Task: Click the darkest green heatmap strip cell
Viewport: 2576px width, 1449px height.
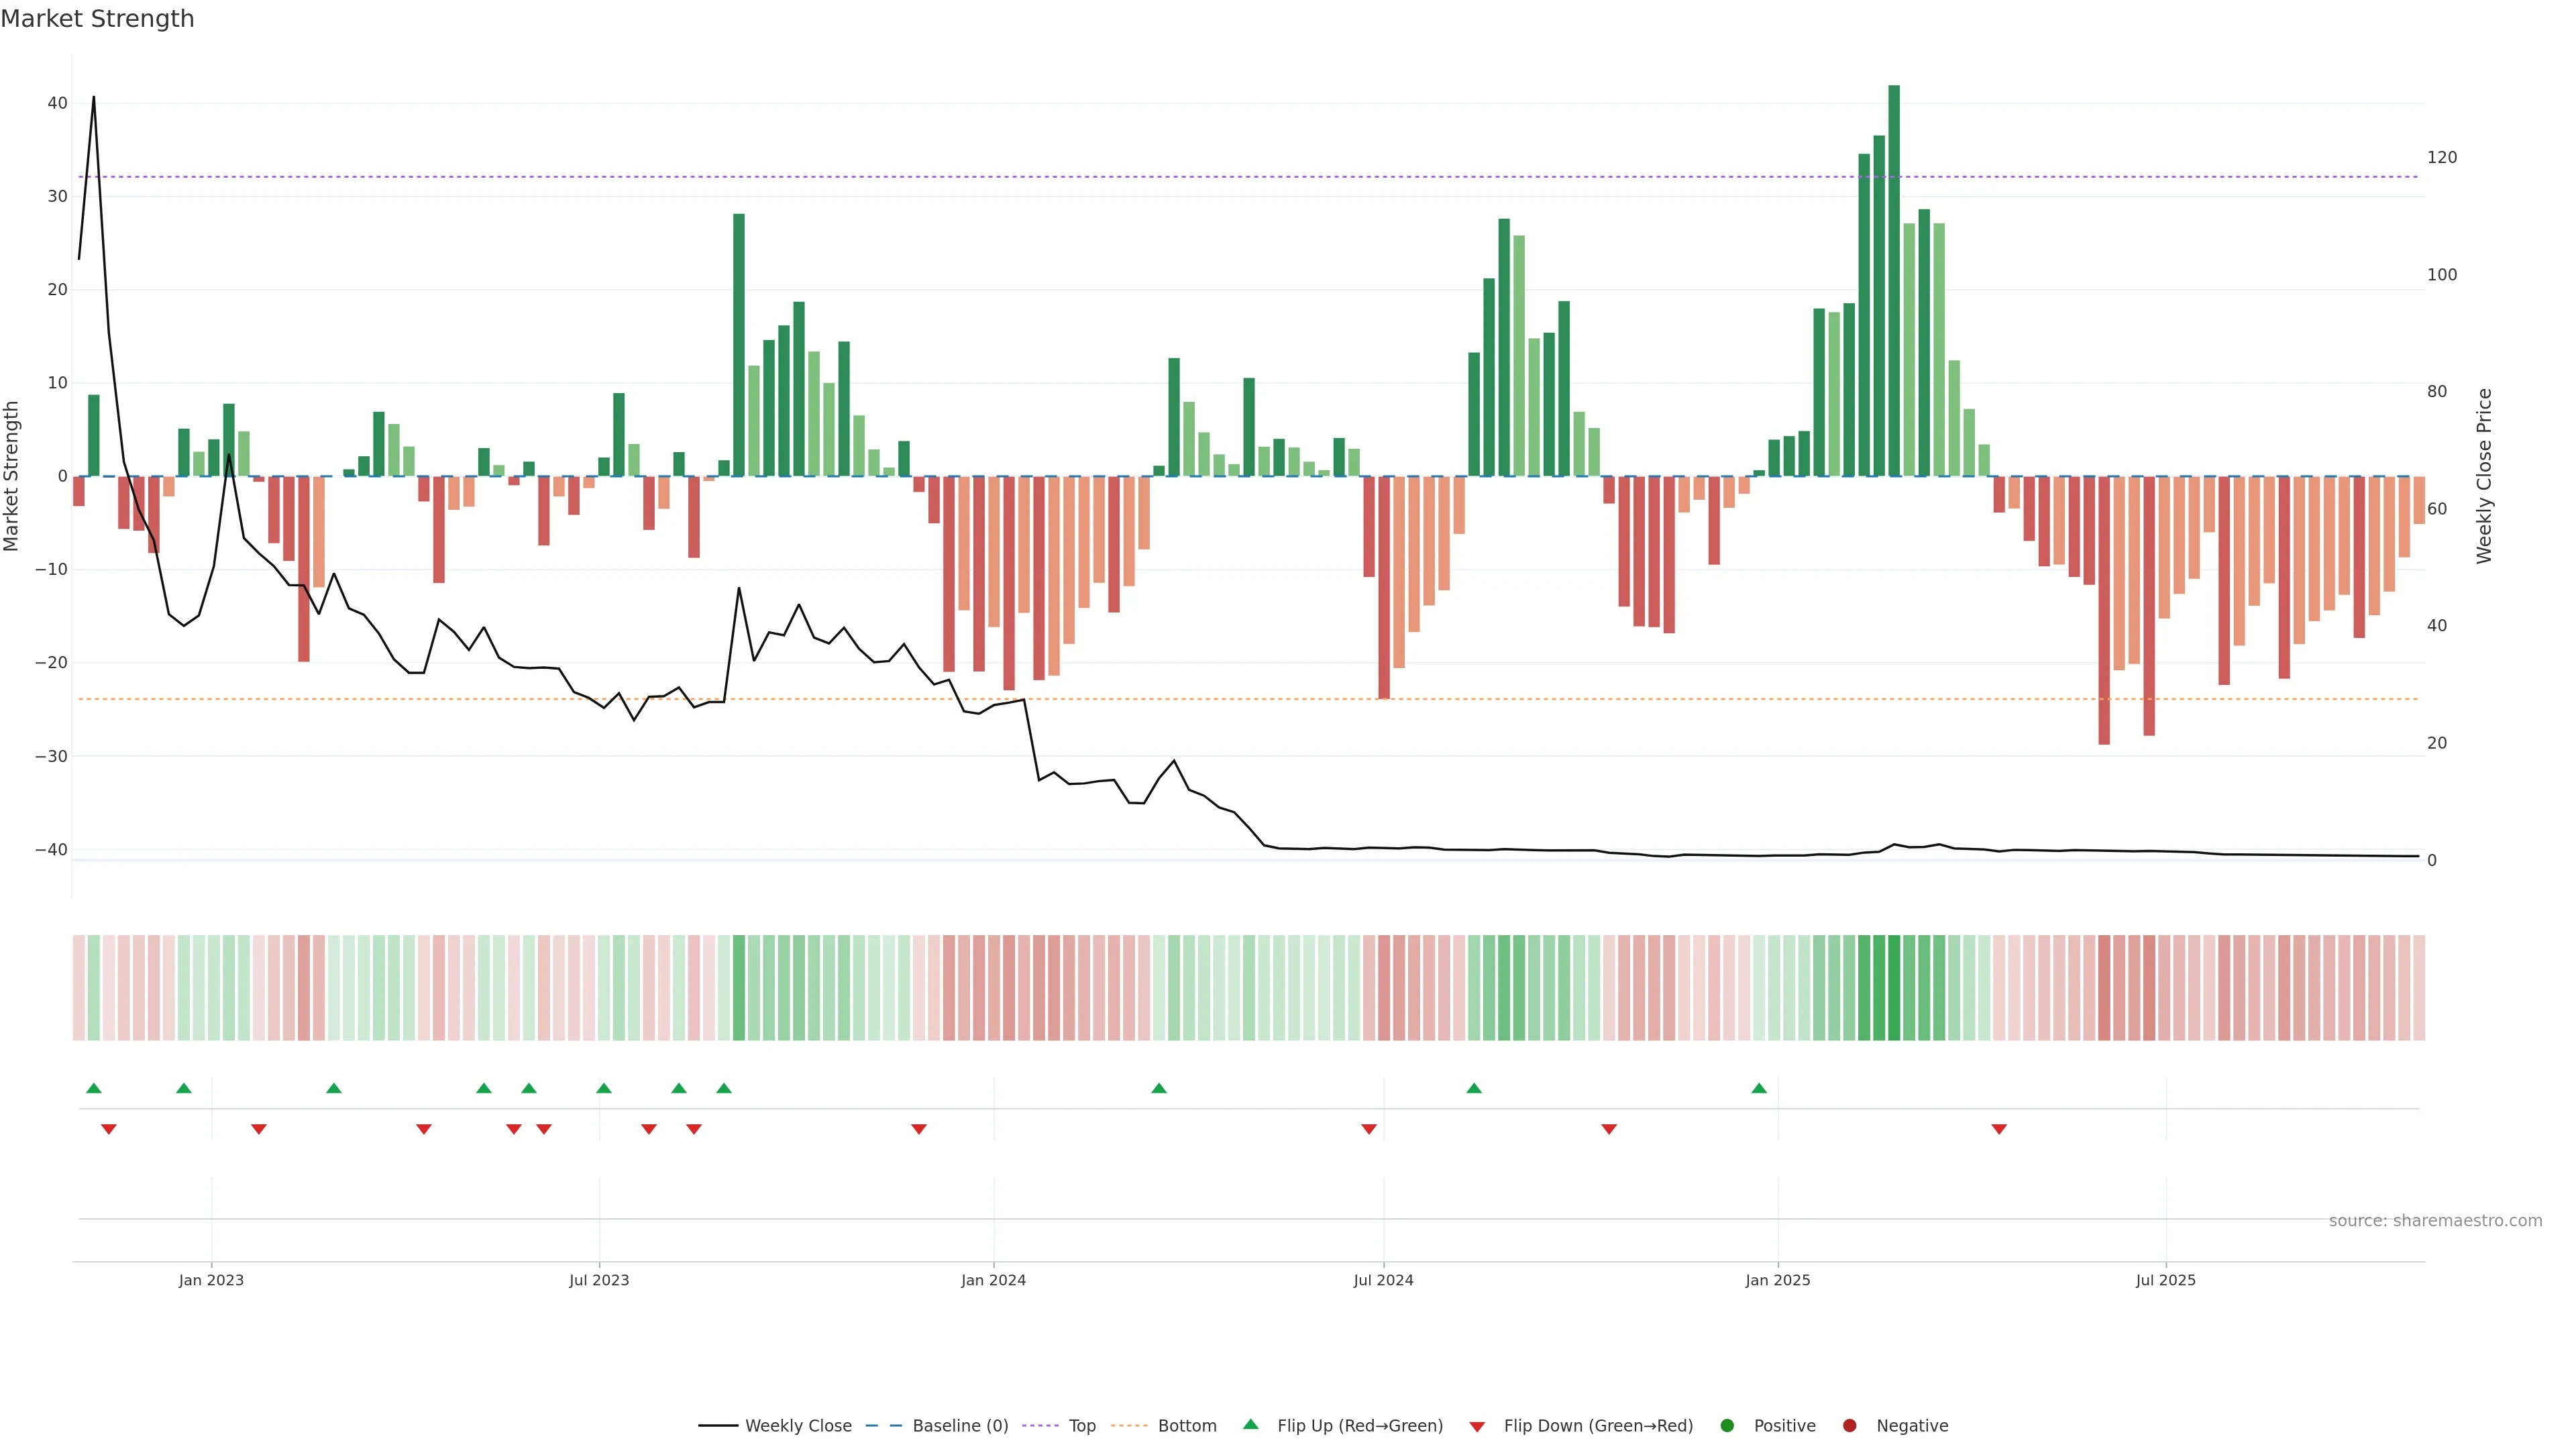Action: click(1894, 987)
